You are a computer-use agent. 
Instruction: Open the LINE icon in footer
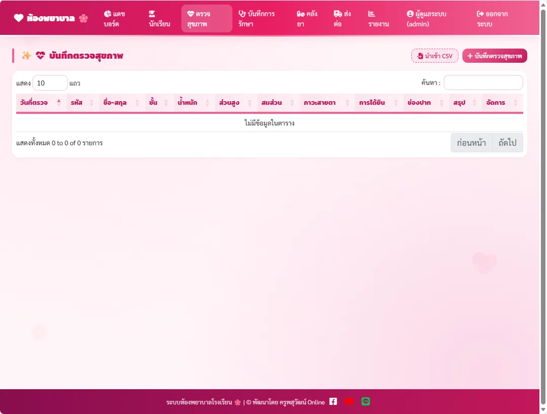click(x=366, y=401)
